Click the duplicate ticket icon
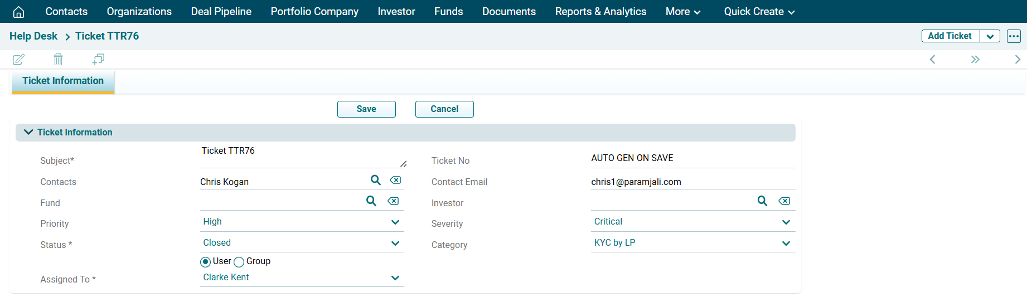Screen dimensions: 1027x297 point(98,59)
